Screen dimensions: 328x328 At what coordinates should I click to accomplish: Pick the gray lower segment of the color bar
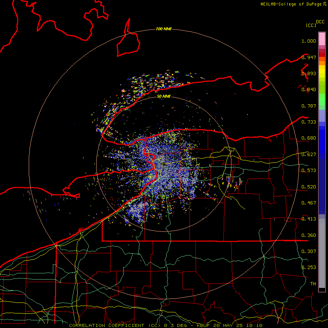tap(322, 253)
